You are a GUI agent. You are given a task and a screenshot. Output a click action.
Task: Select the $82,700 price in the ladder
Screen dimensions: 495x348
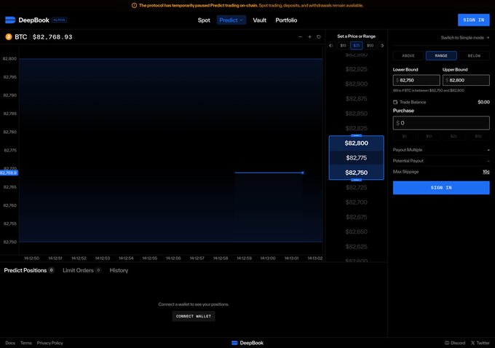pos(357,202)
